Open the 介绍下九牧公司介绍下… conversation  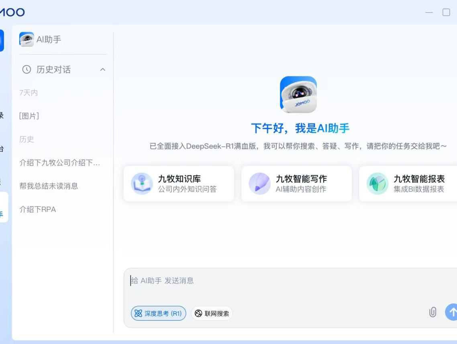60,162
